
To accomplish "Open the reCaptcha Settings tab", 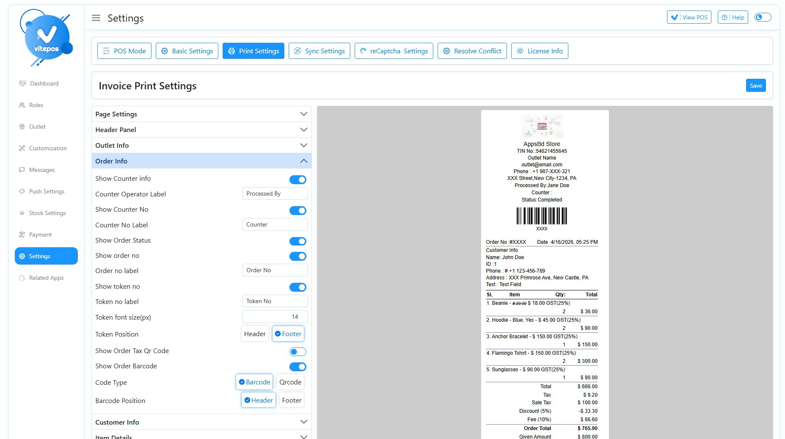I will [x=394, y=51].
